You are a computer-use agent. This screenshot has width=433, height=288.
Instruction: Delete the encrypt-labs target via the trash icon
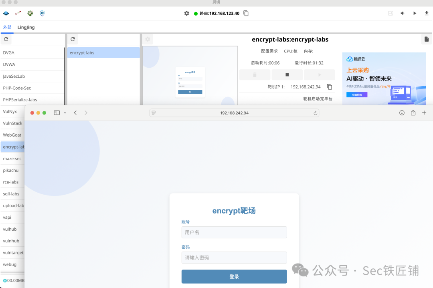[255, 75]
